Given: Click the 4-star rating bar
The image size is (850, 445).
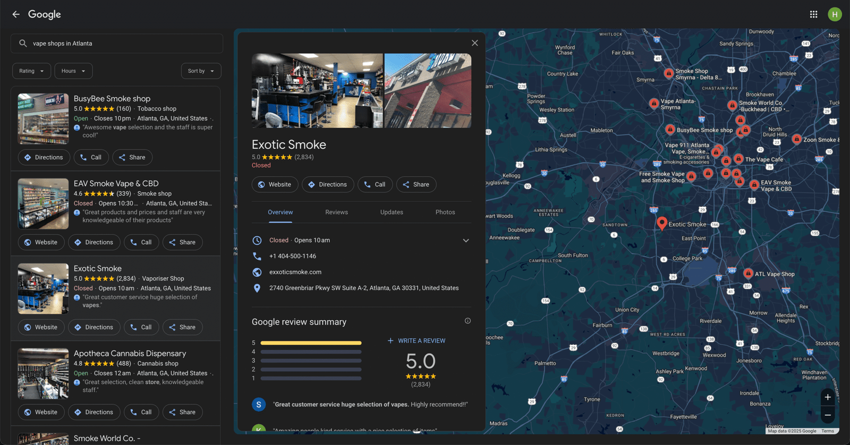Looking at the screenshot, I should point(311,352).
